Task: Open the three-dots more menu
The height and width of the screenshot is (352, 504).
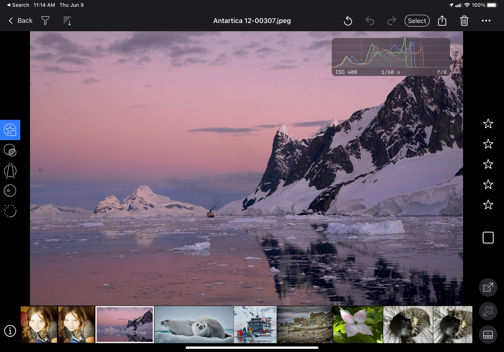Action: [486, 21]
